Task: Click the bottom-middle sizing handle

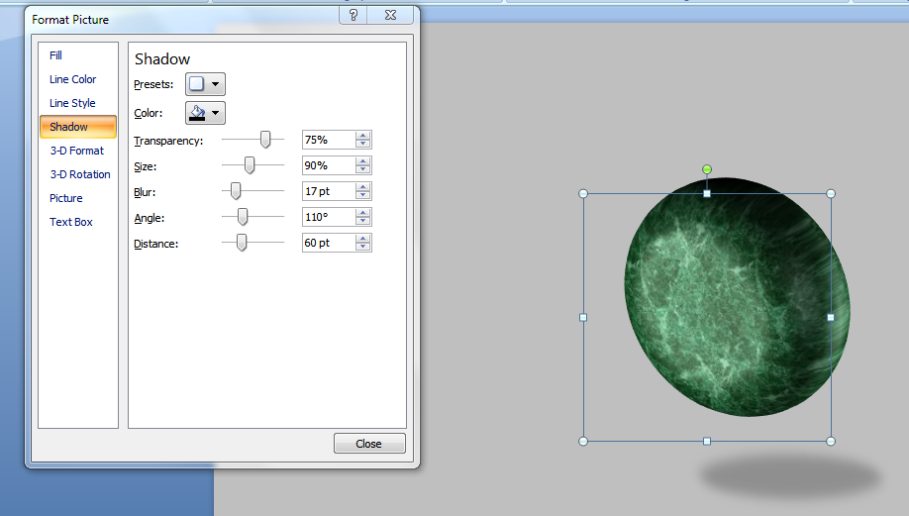Action: click(707, 441)
